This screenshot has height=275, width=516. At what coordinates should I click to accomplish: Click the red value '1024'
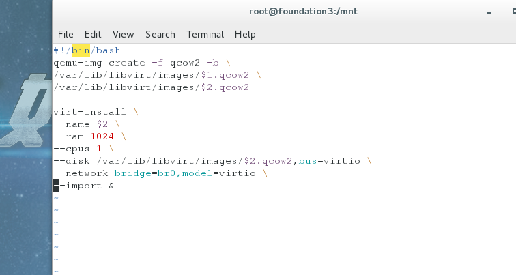102,136
